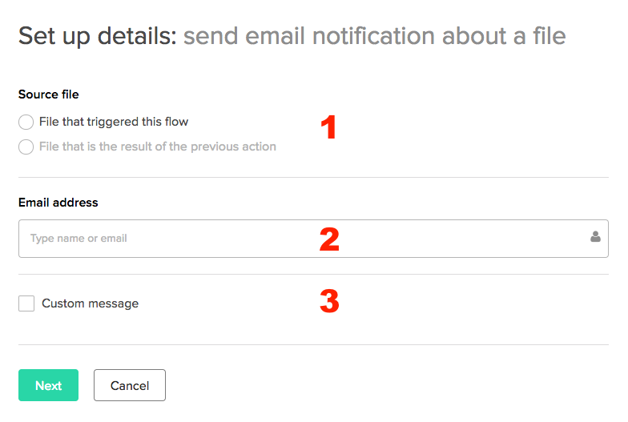Image resolution: width=628 pixels, height=422 pixels.
Task: Select the 'File that triggered this flow' radio button
Action: [x=26, y=123]
